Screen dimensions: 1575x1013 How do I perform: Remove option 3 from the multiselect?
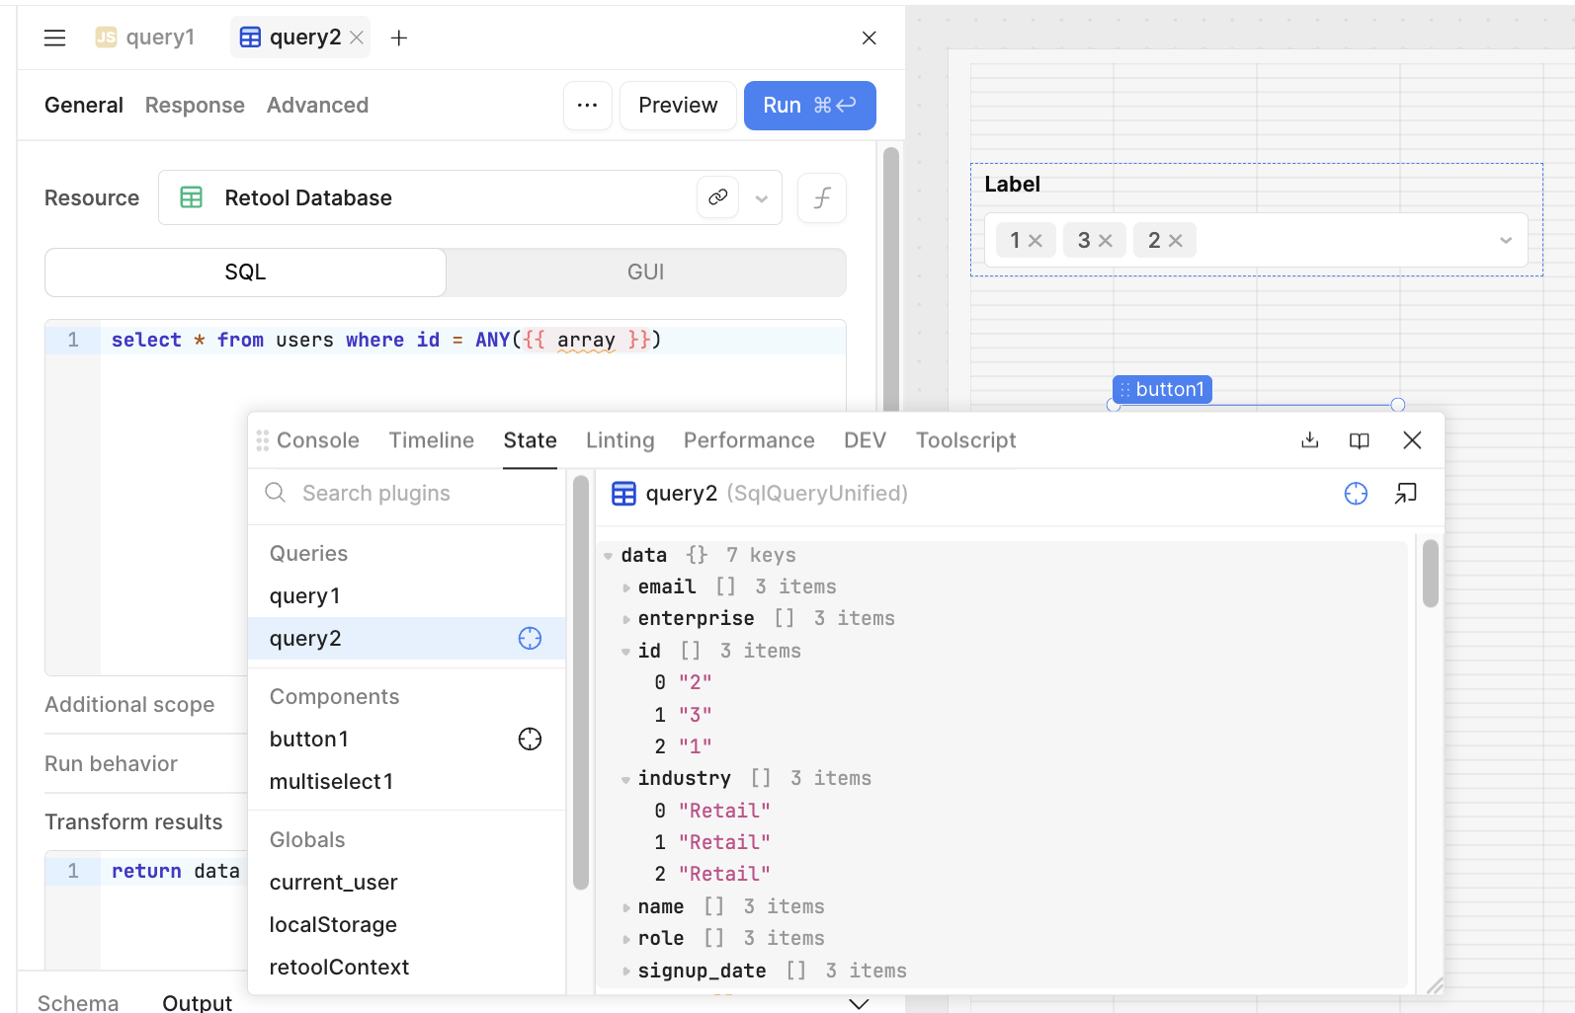click(x=1106, y=241)
